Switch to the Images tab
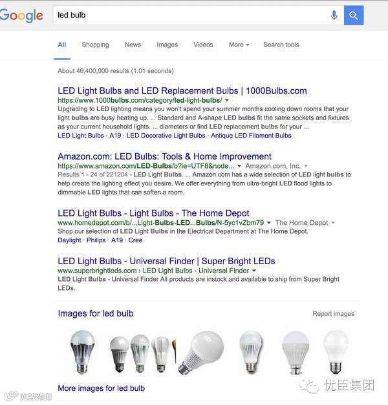Image resolution: width=388 pixels, height=405 pixels. pyautogui.click(x=167, y=45)
